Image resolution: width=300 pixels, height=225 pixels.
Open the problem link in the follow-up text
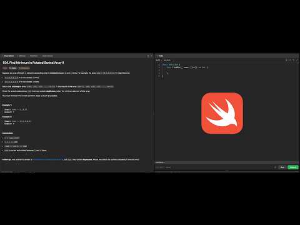click(47, 159)
